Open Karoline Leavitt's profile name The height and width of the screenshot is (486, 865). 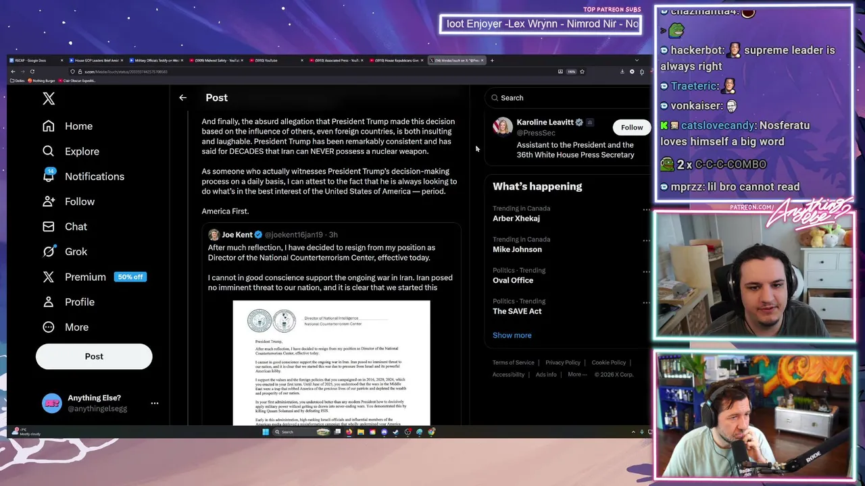click(x=545, y=122)
